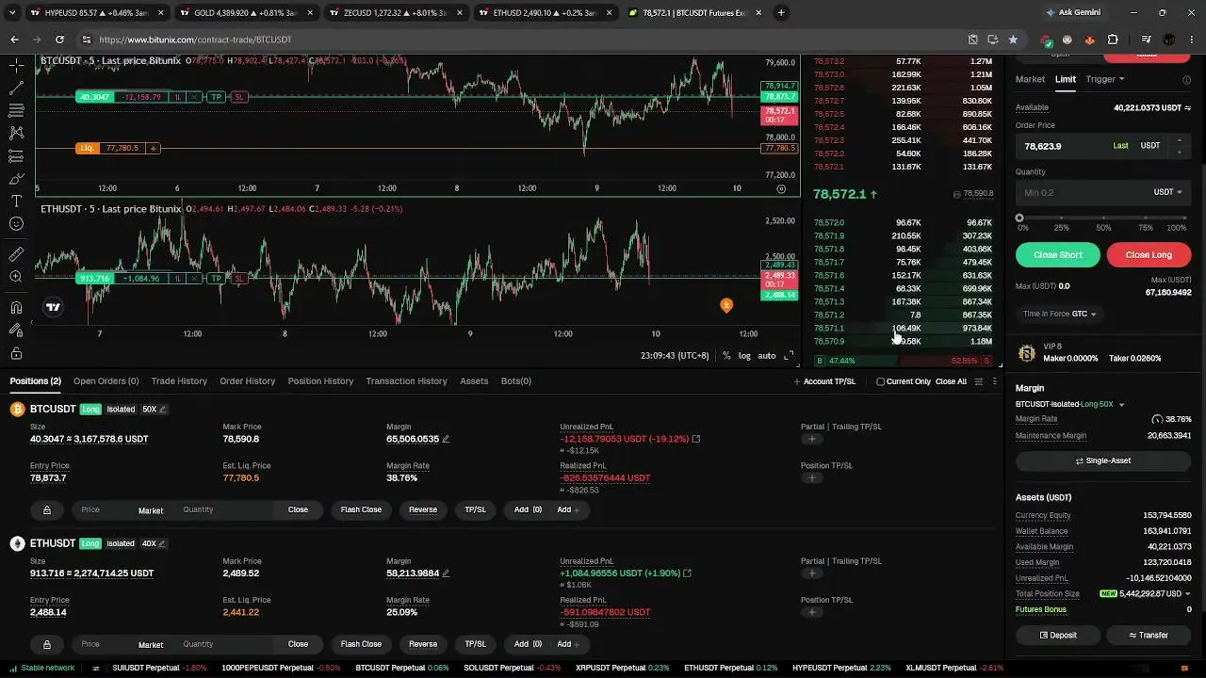The height and width of the screenshot is (678, 1206).
Task: Select Market in BTCUSDT close row
Action: point(151,510)
